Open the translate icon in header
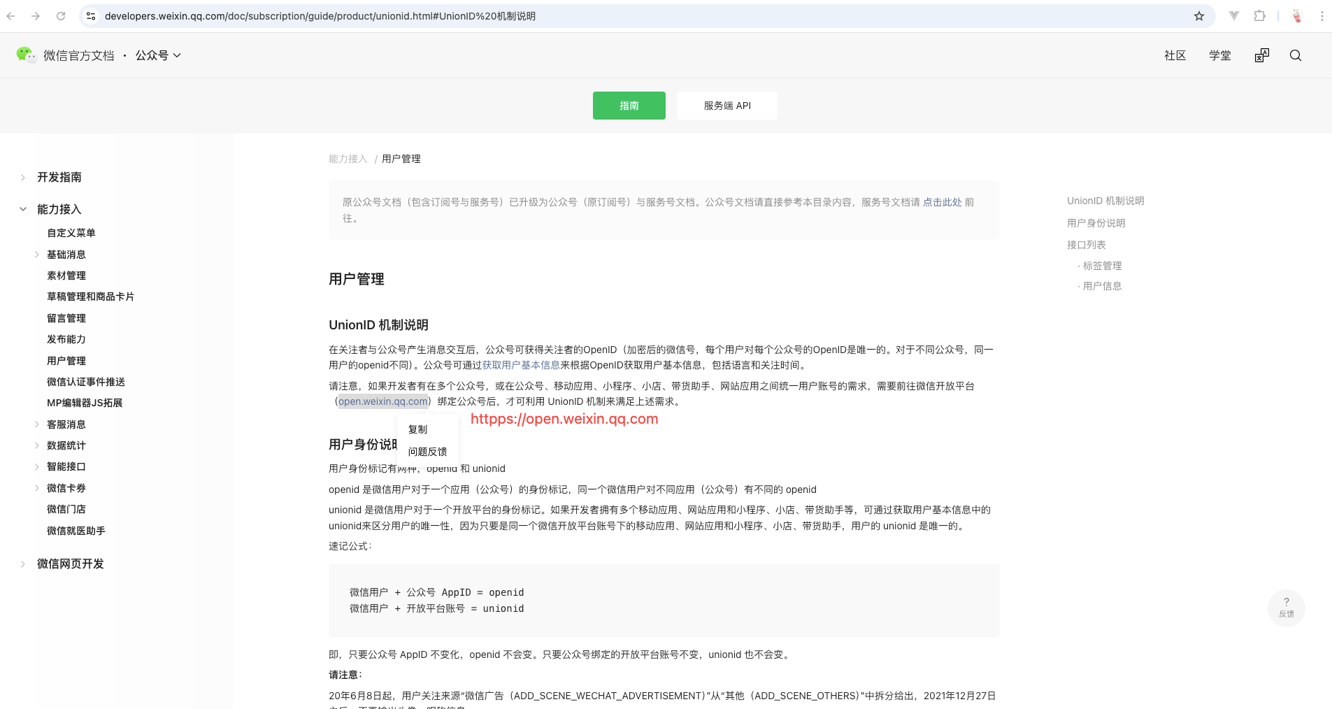 pyautogui.click(x=1262, y=55)
